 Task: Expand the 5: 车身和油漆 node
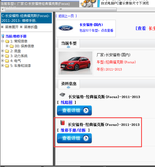pos(2,66)
